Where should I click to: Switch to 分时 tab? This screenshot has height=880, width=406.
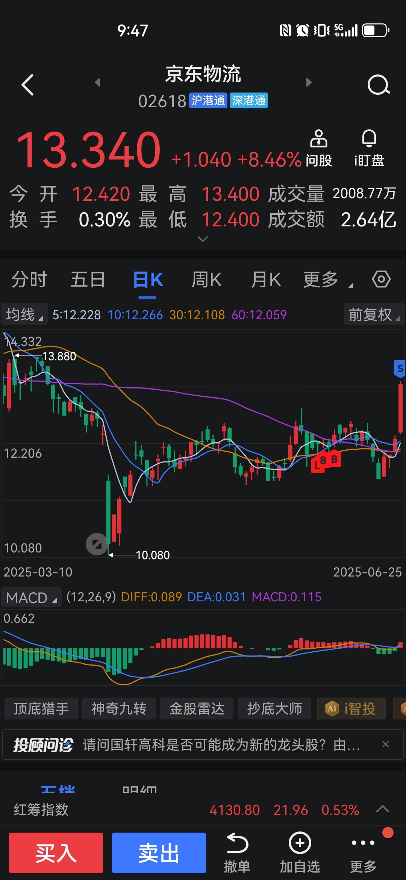coord(29,279)
